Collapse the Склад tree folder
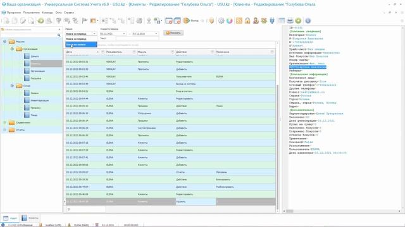The image size is (405, 227). coord(12,86)
